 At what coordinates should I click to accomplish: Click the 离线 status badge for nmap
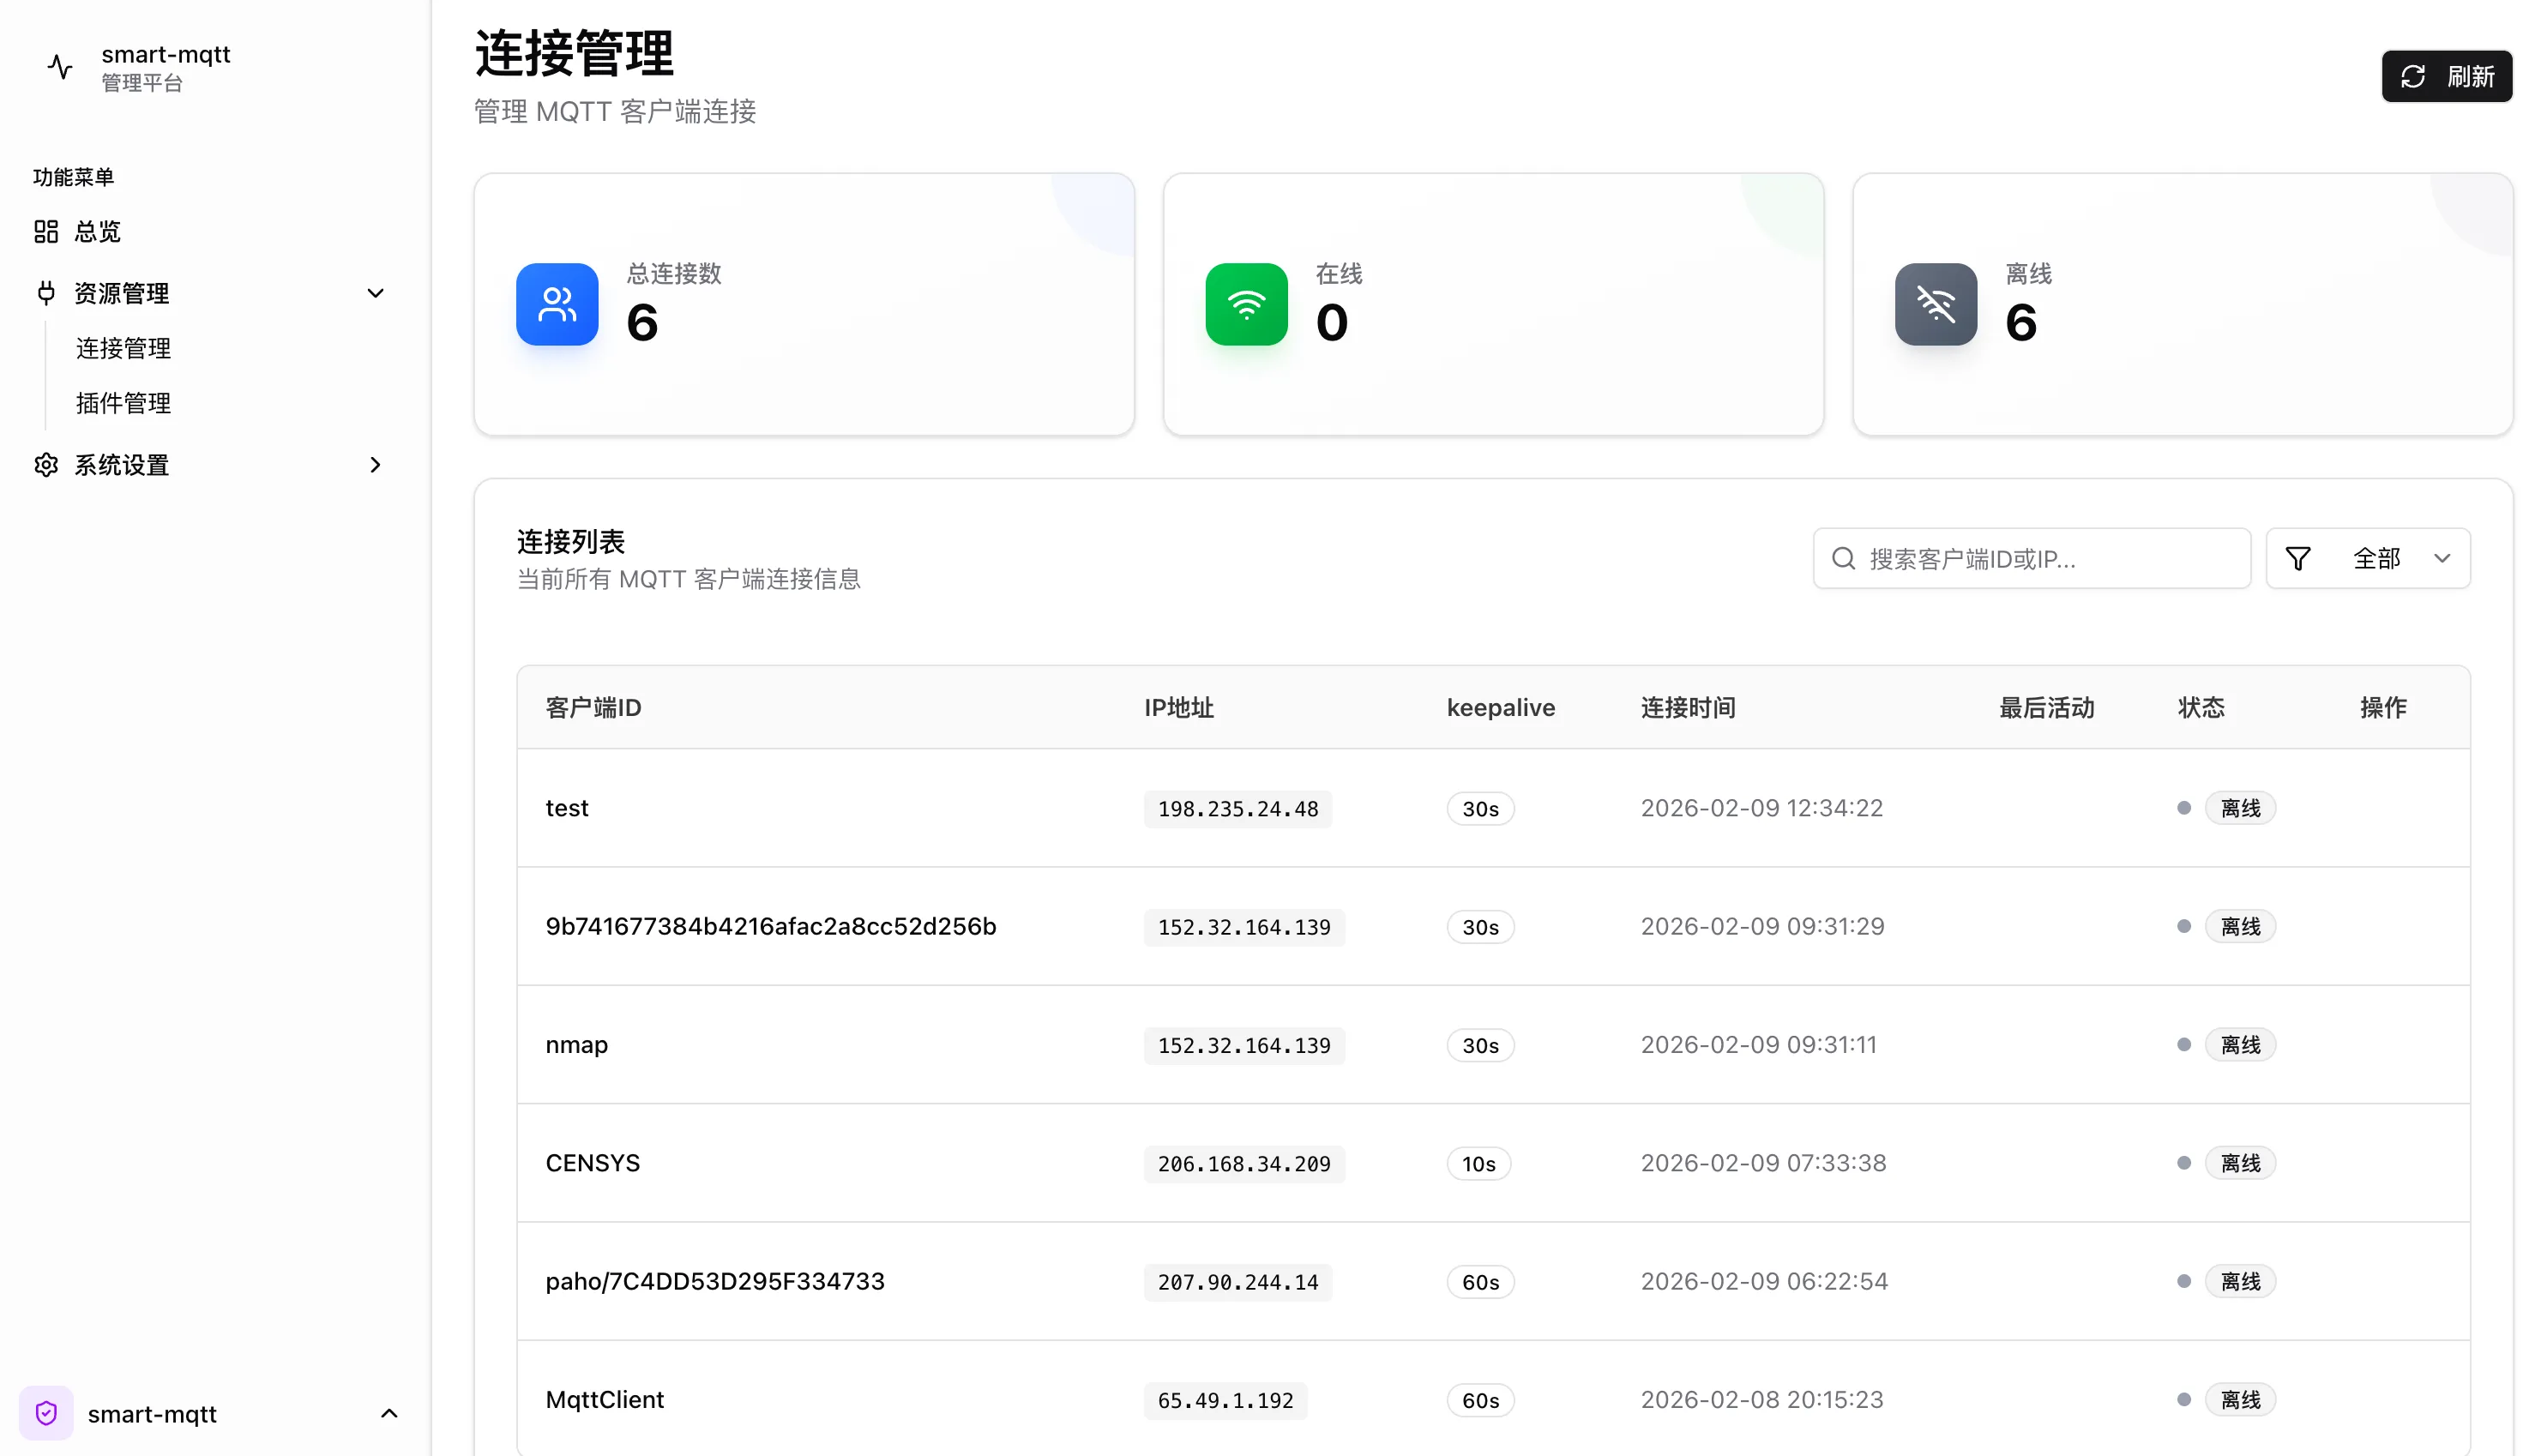coord(2240,1045)
